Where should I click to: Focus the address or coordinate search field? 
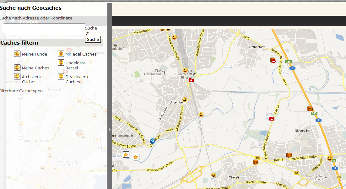point(44,29)
